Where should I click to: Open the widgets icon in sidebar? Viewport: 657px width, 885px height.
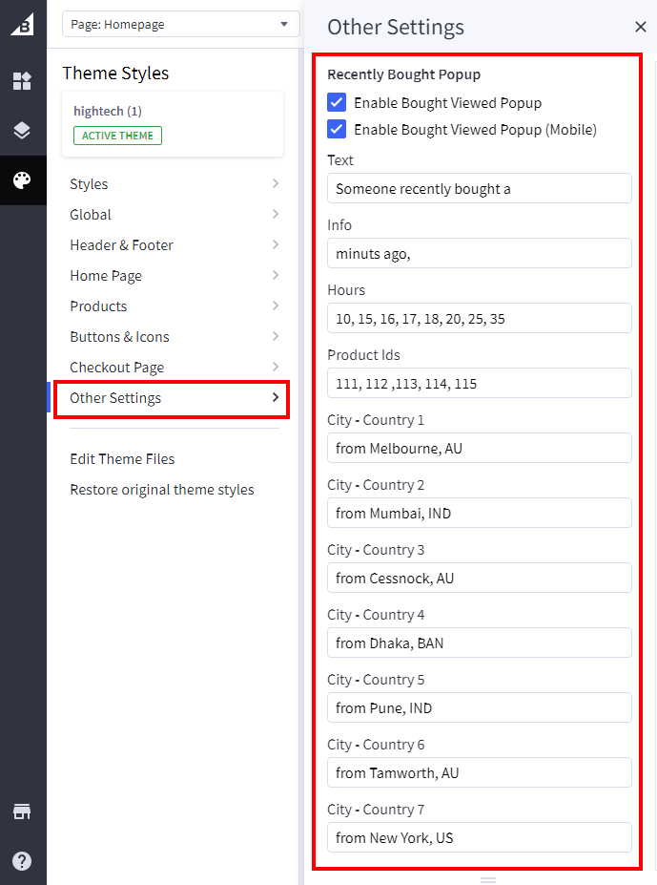[22, 81]
